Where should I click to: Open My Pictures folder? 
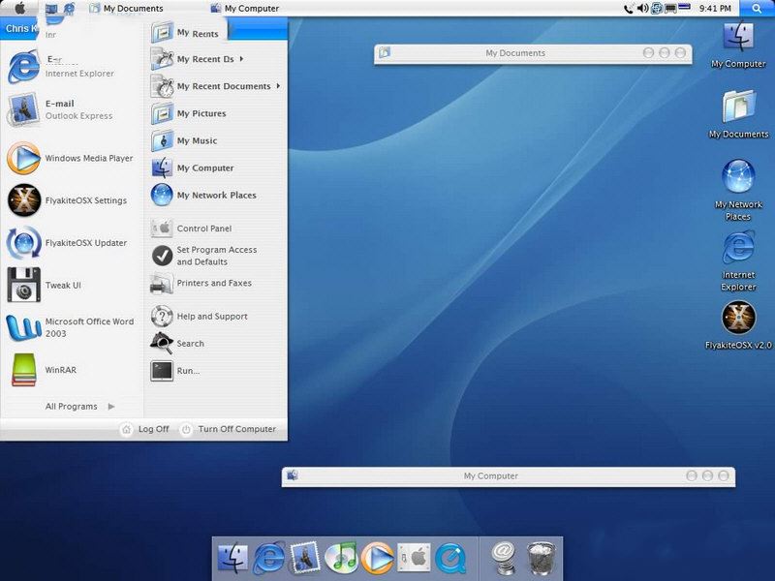click(189, 113)
